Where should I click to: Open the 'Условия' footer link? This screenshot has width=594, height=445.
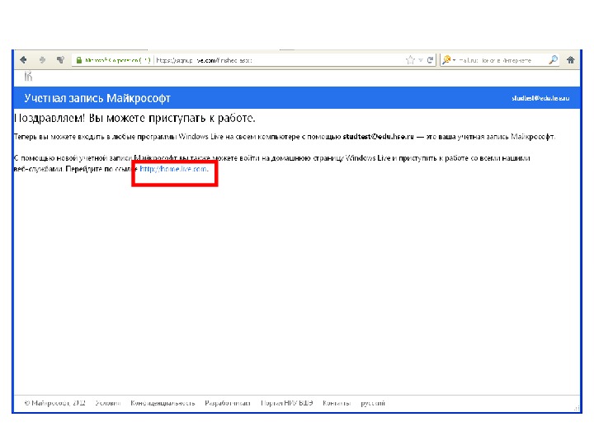pos(108,403)
